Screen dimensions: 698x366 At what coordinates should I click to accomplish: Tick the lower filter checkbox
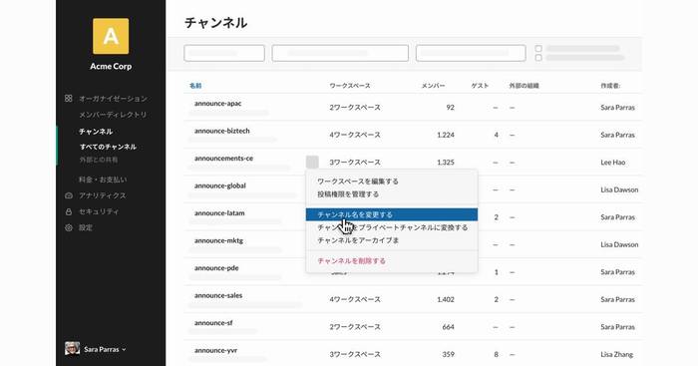point(538,58)
